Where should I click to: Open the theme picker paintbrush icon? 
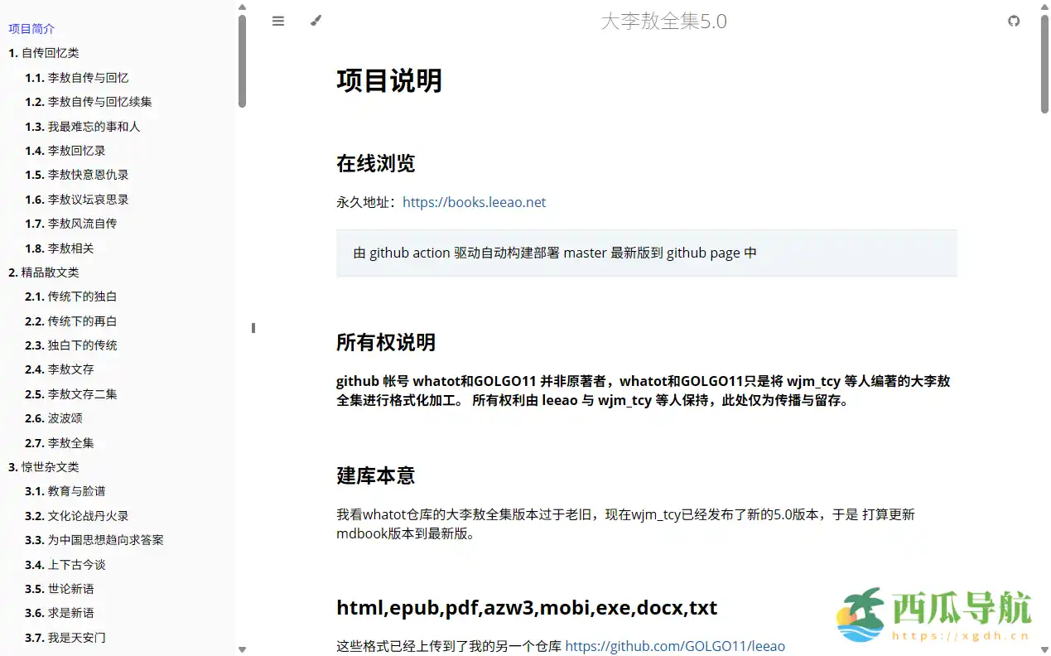(315, 21)
